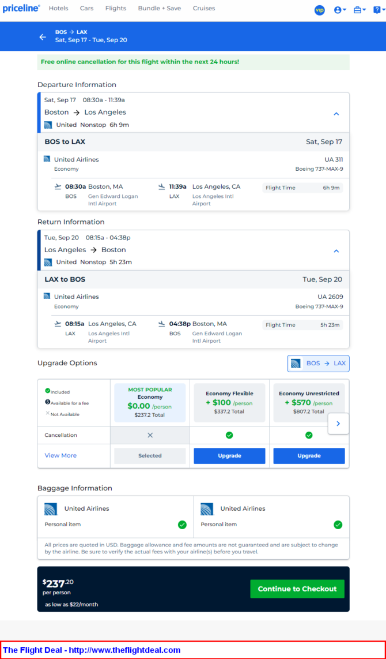Click the left Personal item checkmark
386x659 pixels.
(x=182, y=525)
